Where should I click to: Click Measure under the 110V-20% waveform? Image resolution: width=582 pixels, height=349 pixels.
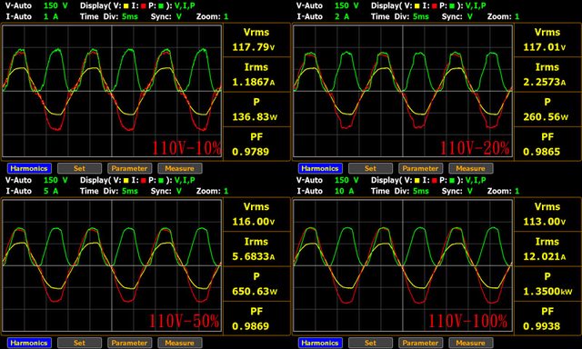pos(471,168)
